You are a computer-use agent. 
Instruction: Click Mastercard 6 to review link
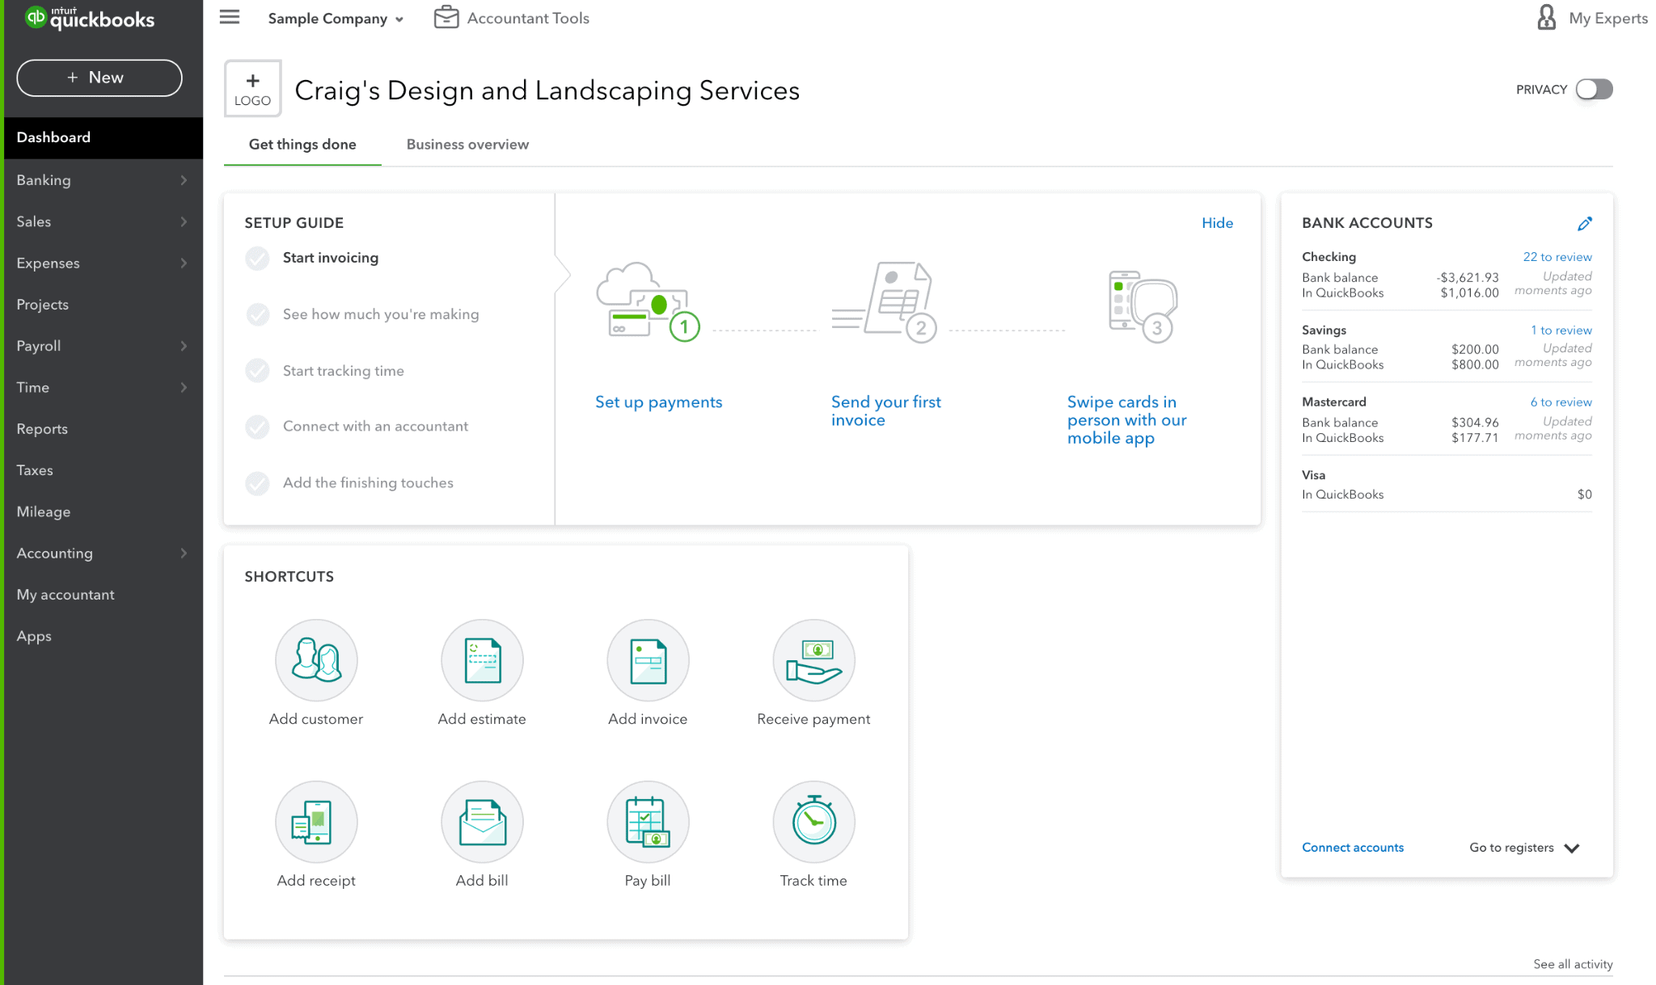tap(1561, 402)
